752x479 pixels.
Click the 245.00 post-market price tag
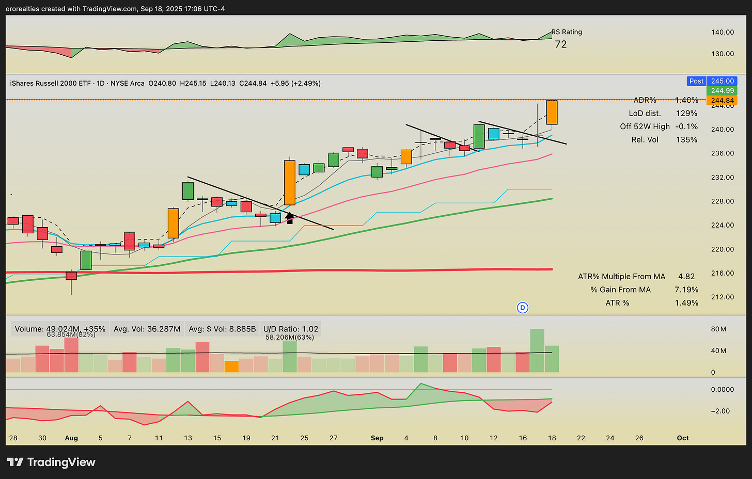[x=722, y=81]
